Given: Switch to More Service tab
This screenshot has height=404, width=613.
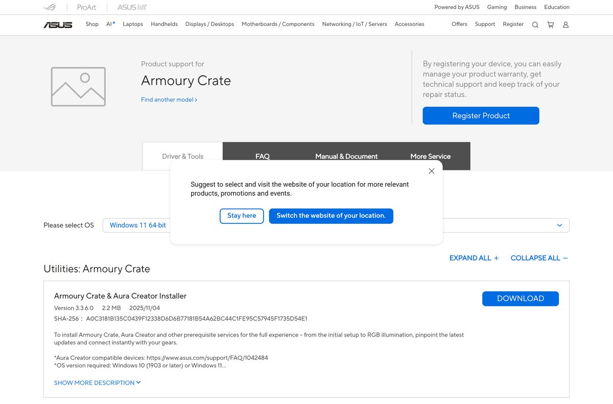Looking at the screenshot, I should pos(430,156).
